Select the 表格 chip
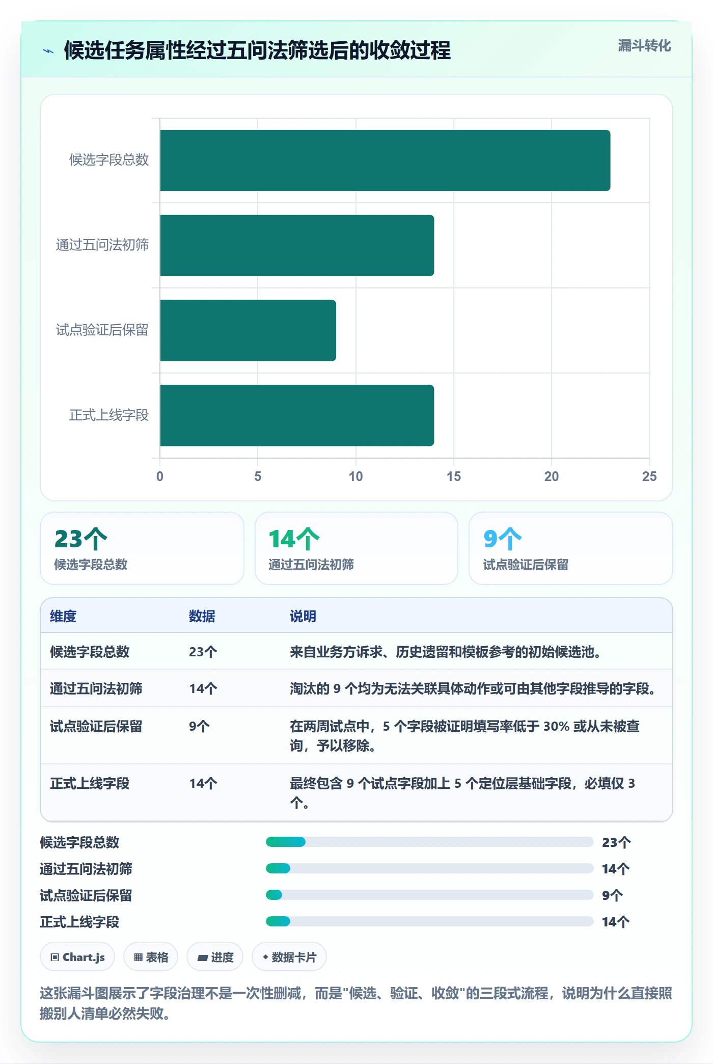This screenshot has width=713, height=1064. [151, 957]
